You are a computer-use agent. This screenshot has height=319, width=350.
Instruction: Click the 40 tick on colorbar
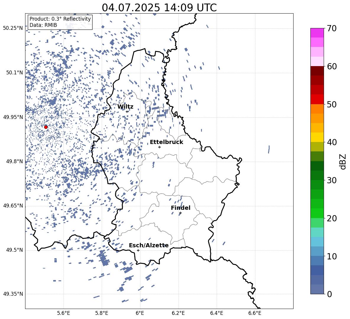click(x=332, y=142)
